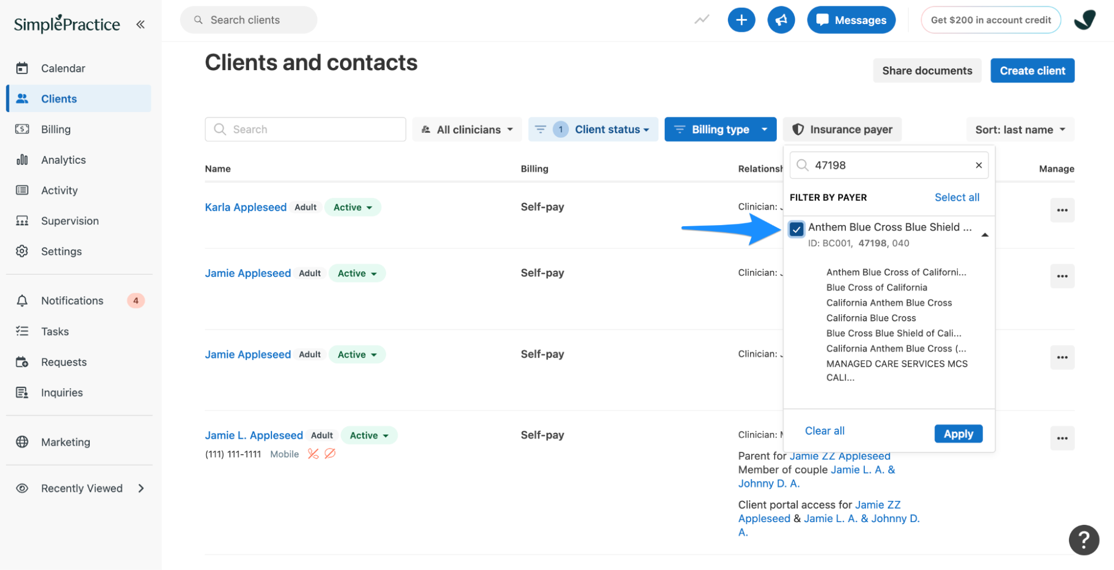Open Karla Appleseed's Active status dropdown

coord(353,207)
